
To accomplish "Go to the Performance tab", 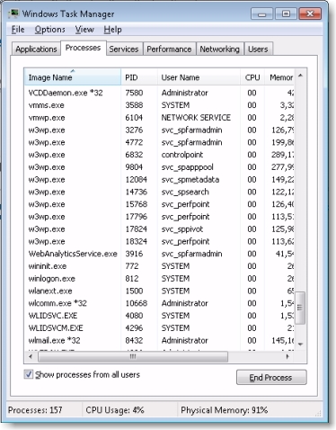I will coord(169,49).
